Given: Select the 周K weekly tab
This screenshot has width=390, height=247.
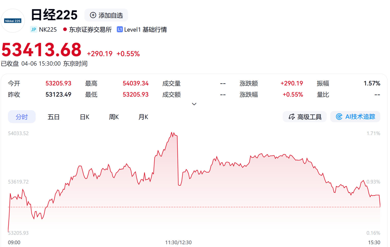Looking at the screenshot, I should pyautogui.click(x=114, y=117).
